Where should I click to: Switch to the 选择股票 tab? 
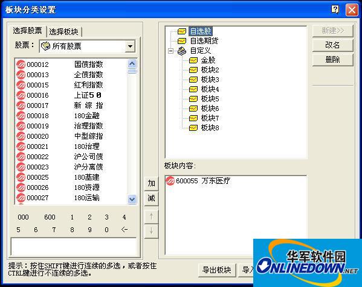[x=27, y=31]
